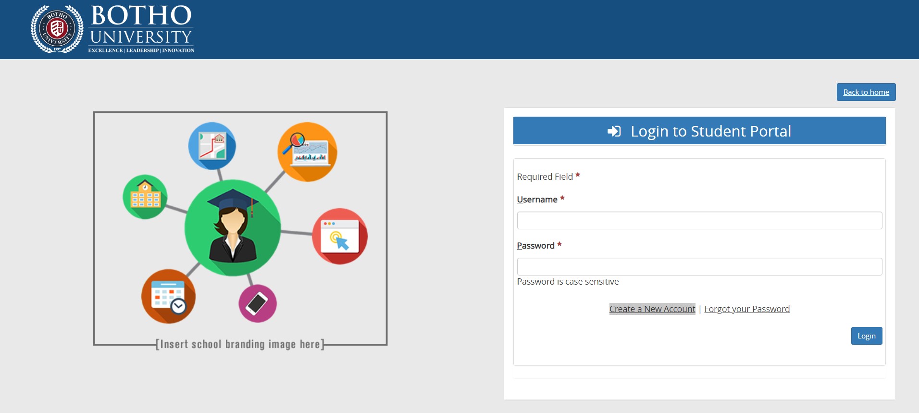
Task: Select the blue campus map icon
Action: [212, 146]
